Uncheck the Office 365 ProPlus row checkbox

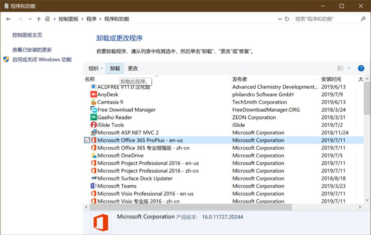click(x=87, y=140)
